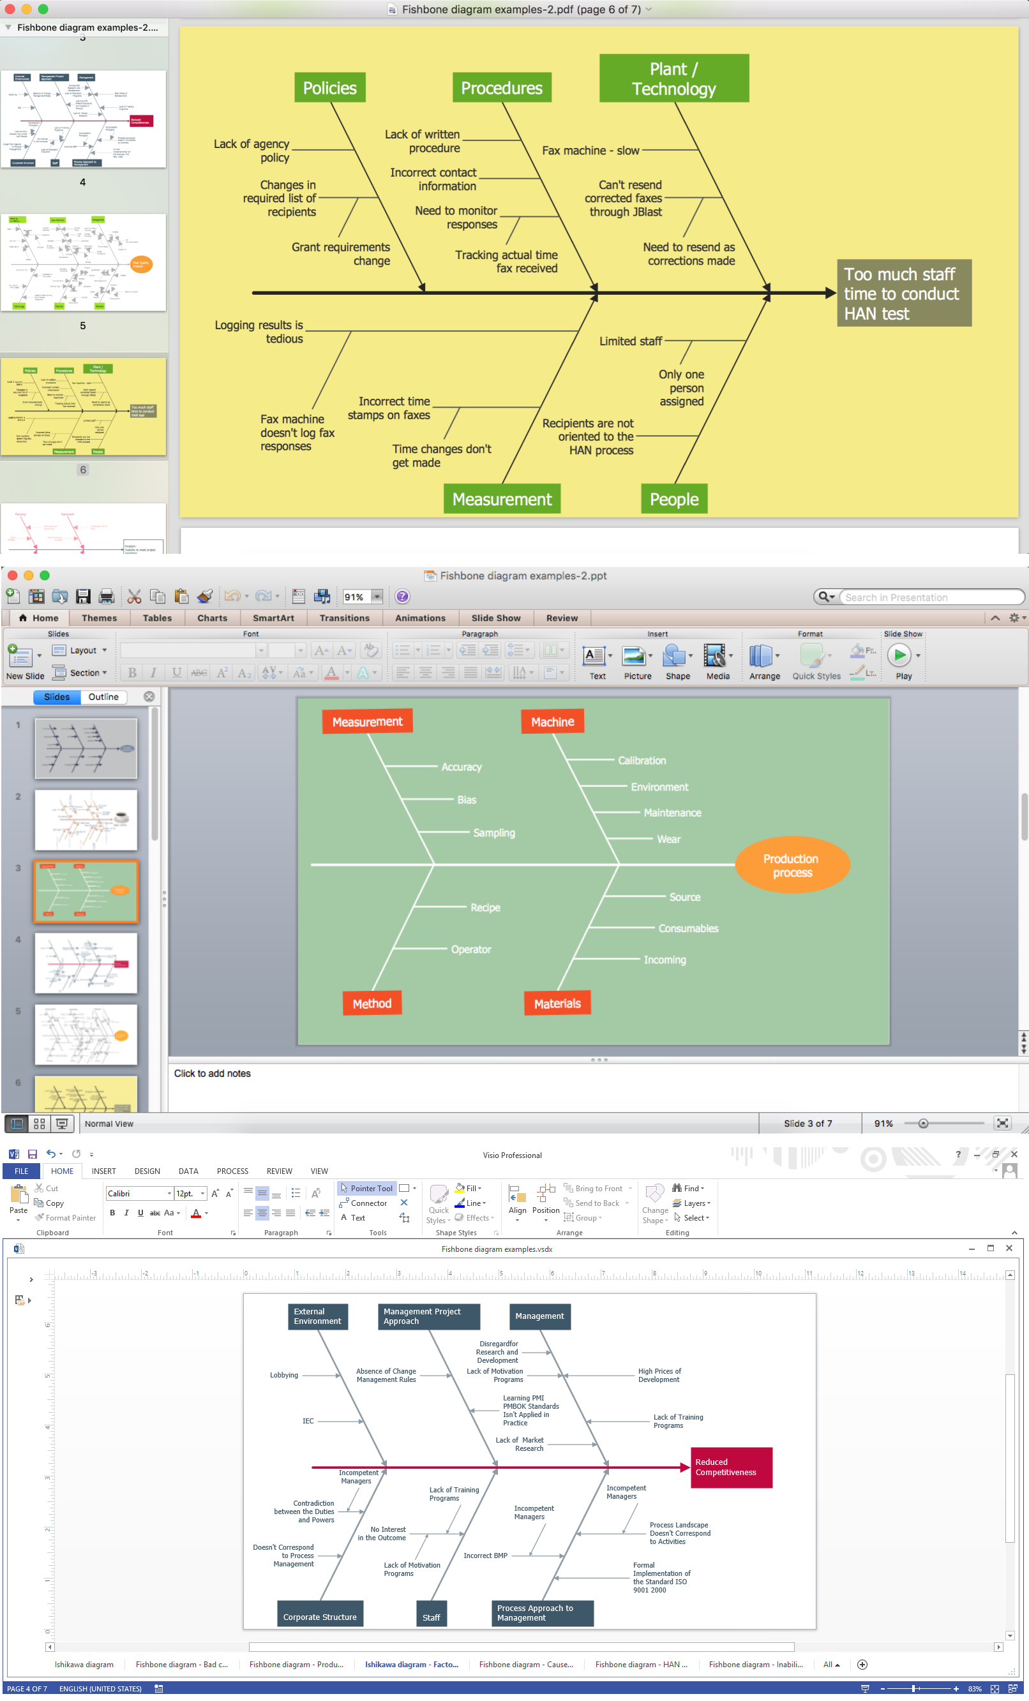Click fit slide to window icon in PowerPoint
The width and height of the screenshot is (1029, 1701).
tap(1002, 1123)
